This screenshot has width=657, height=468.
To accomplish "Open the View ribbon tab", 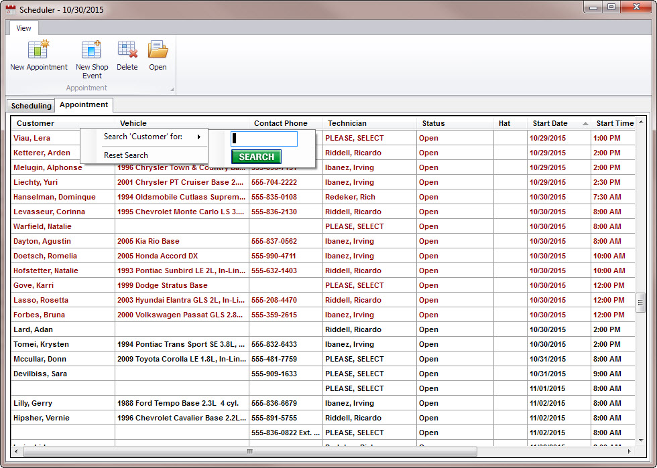I will pos(23,28).
